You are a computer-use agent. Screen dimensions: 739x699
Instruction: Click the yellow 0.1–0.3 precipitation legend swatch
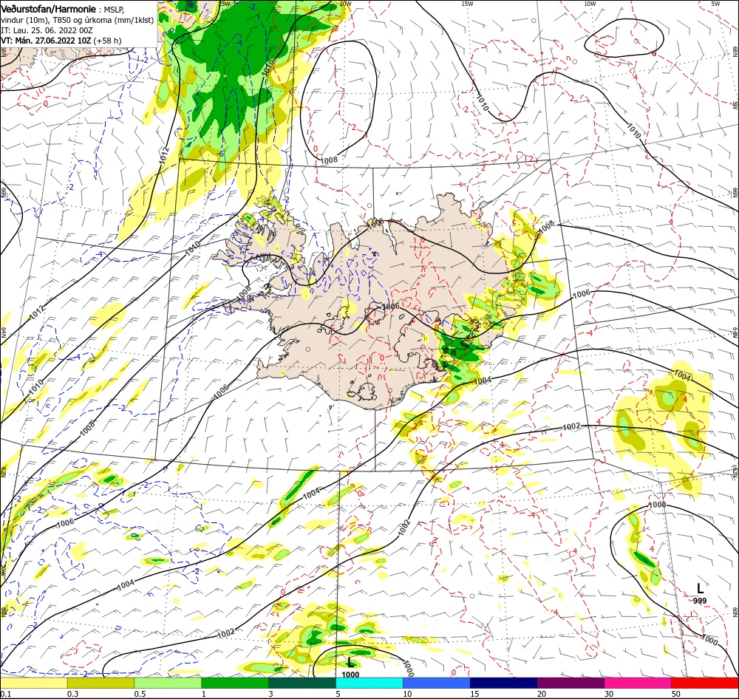click(x=33, y=683)
